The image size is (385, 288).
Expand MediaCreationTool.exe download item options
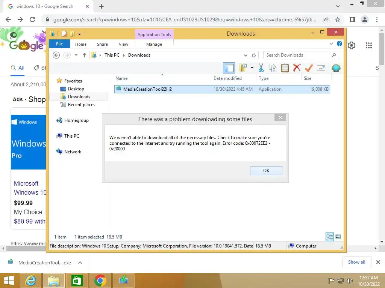(80, 262)
